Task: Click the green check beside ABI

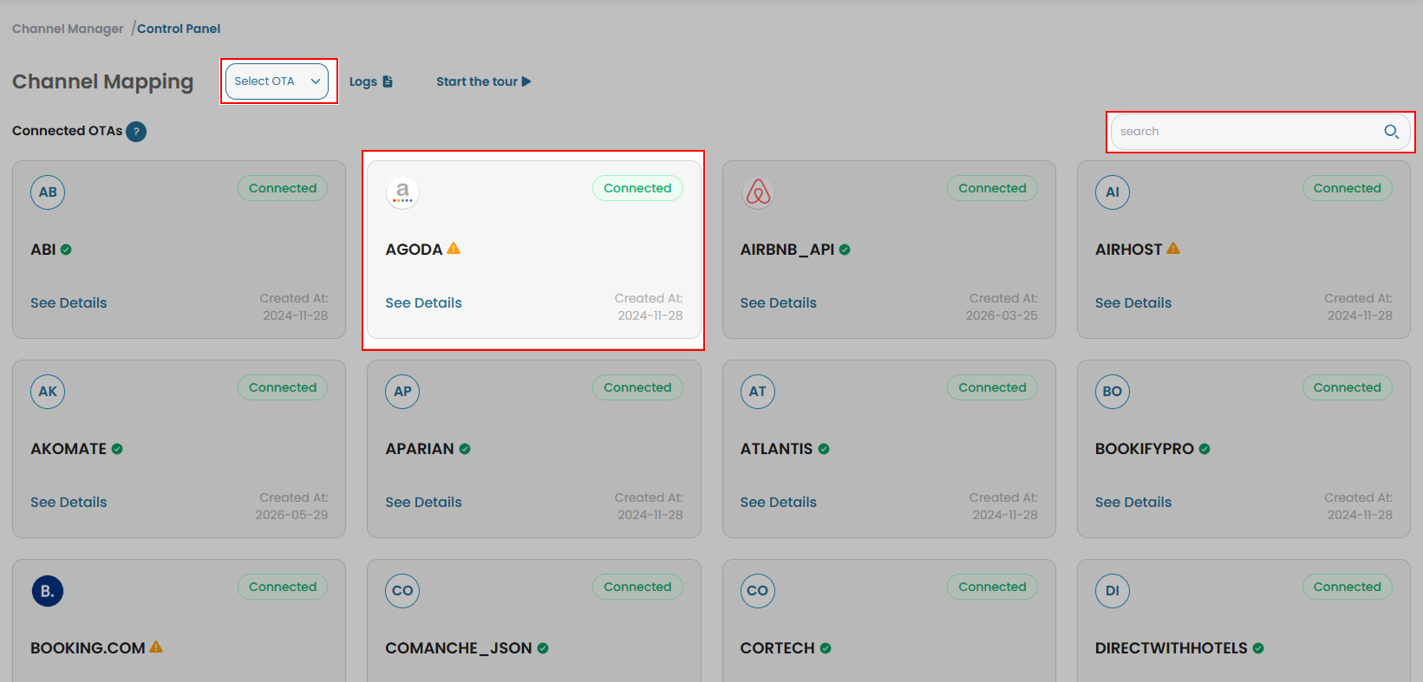Action: pyautogui.click(x=66, y=250)
